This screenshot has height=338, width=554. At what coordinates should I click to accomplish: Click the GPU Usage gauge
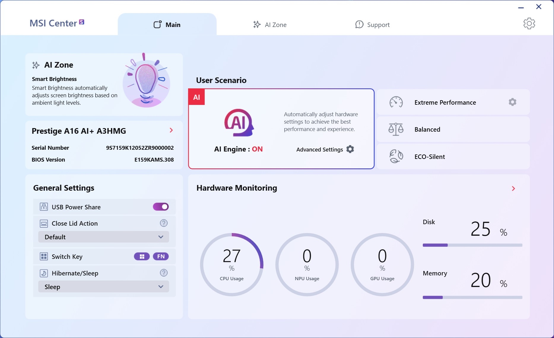(382, 264)
